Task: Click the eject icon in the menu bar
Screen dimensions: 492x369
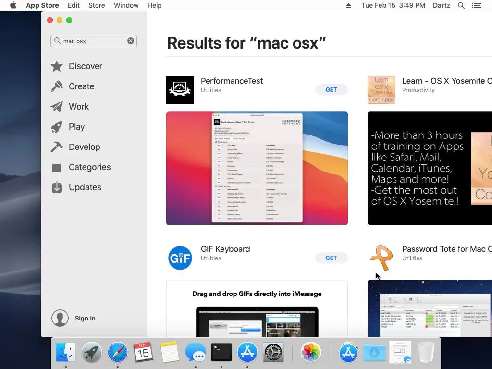Action: coord(348,5)
